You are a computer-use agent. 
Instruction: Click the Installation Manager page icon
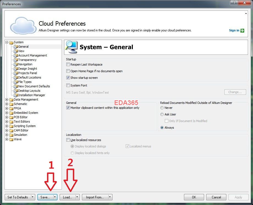pyautogui.click(x=16, y=95)
